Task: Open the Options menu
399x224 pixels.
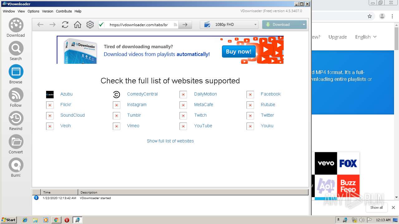Action: pyautogui.click(x=33, y=11)
